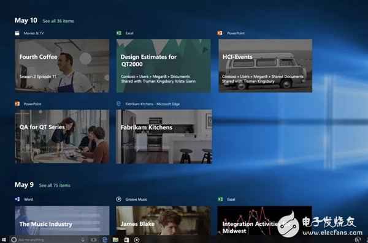See all 36 items for May 10
Image resolution: width=368 pixels, height=243 pixels.
[x=58, y=21]
